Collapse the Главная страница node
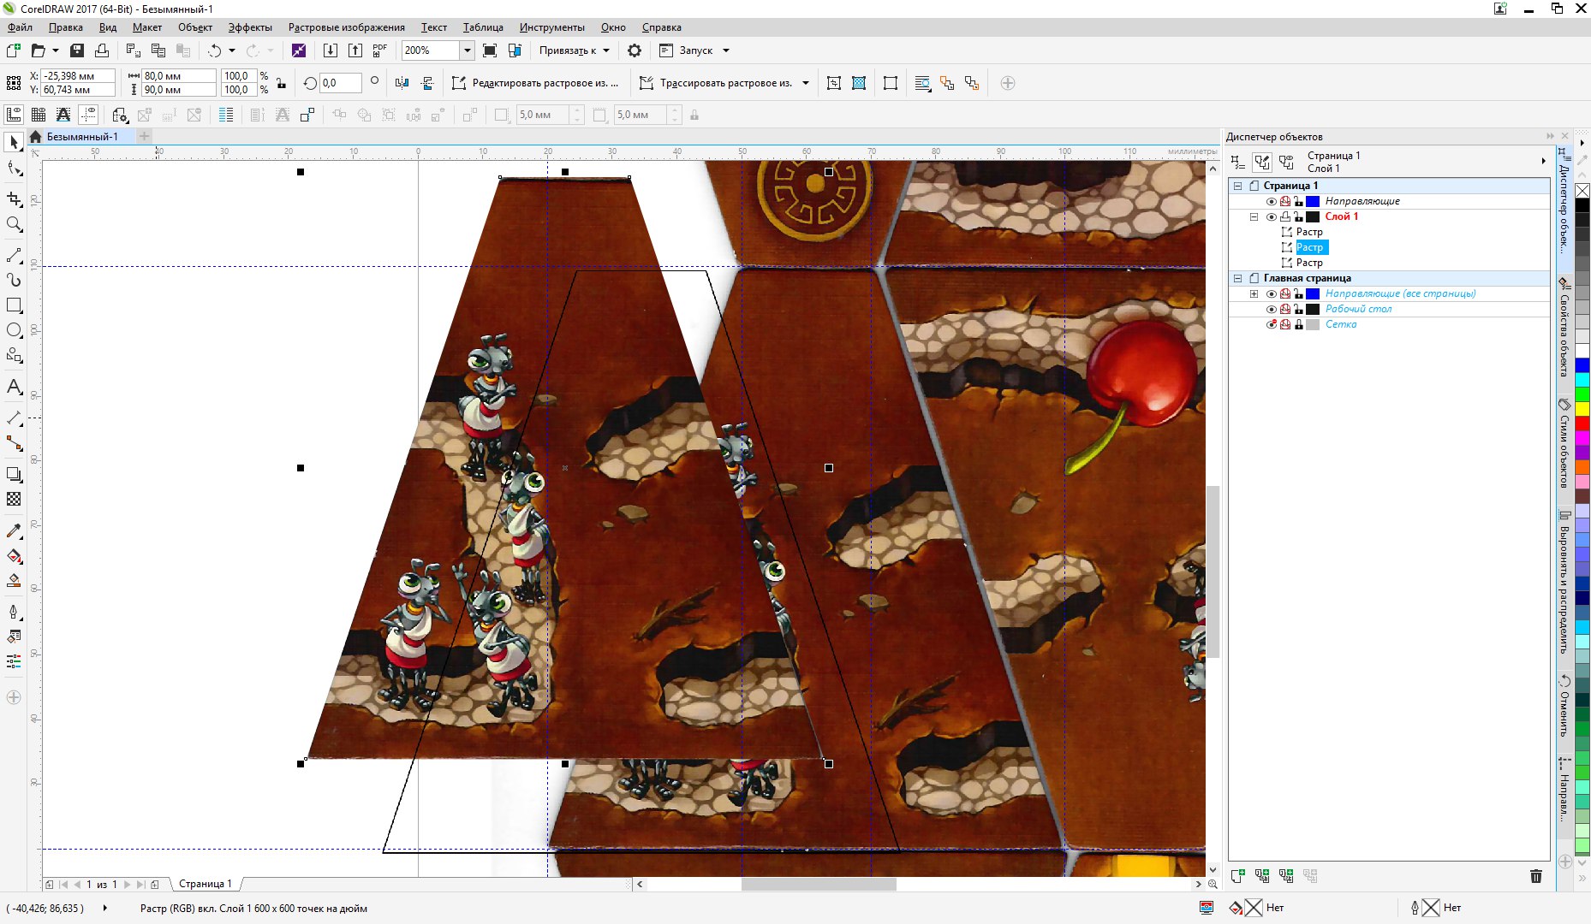Image resolution: width=1591 pixels, height=924 pixels. click(x=1237, y=279)
